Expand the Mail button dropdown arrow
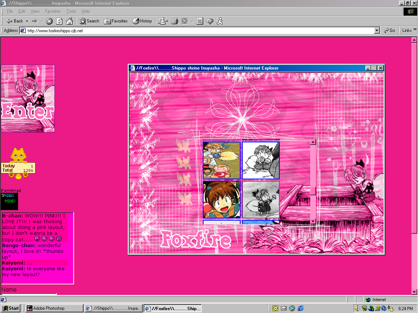418x313 pixels. pyautogui.click(x=167, y=21)
